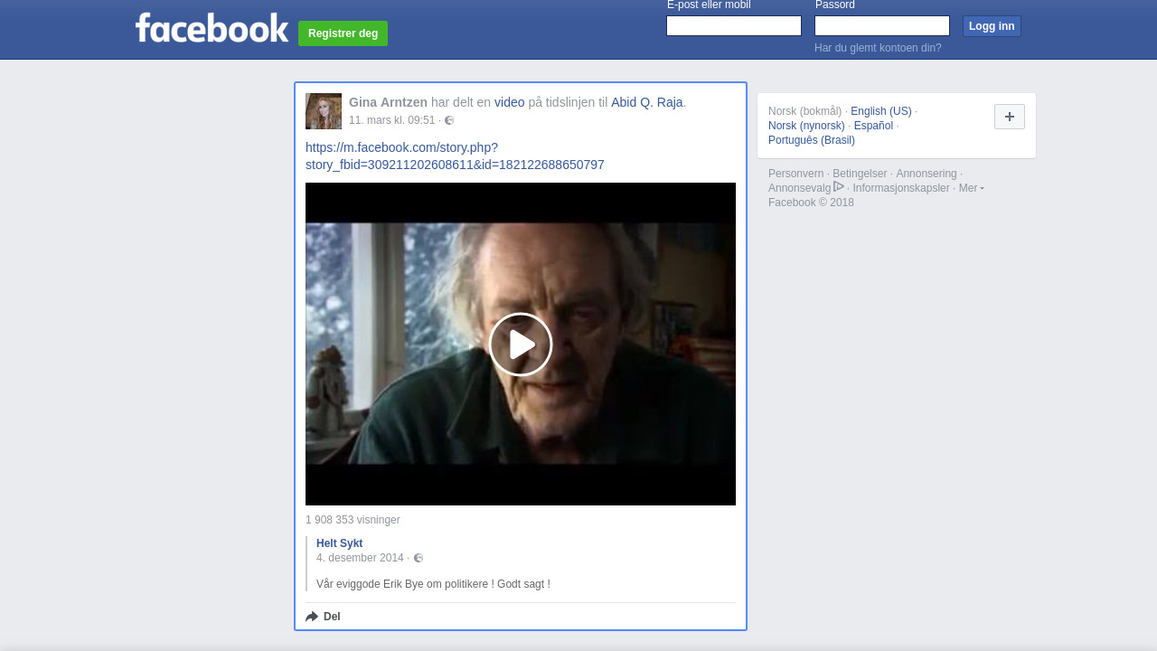Screen dimensions: 1157x651
Task: Click the Erik Bye post caption text
Action: click(x=433, y=584)
